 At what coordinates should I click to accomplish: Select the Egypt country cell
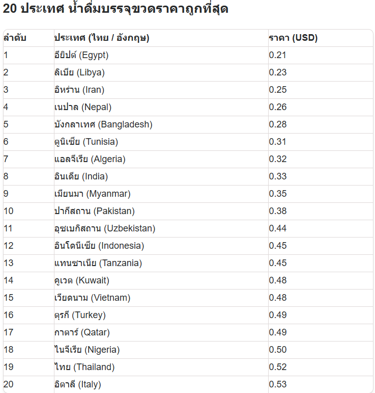[161, 55]
